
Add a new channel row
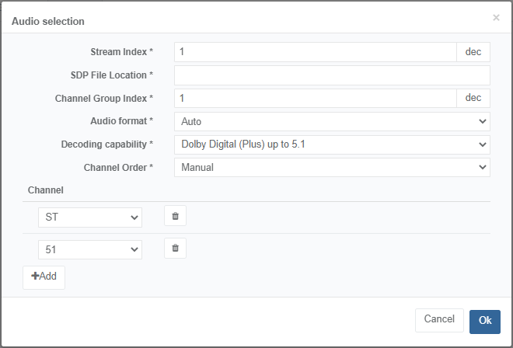tap(44, 277)
